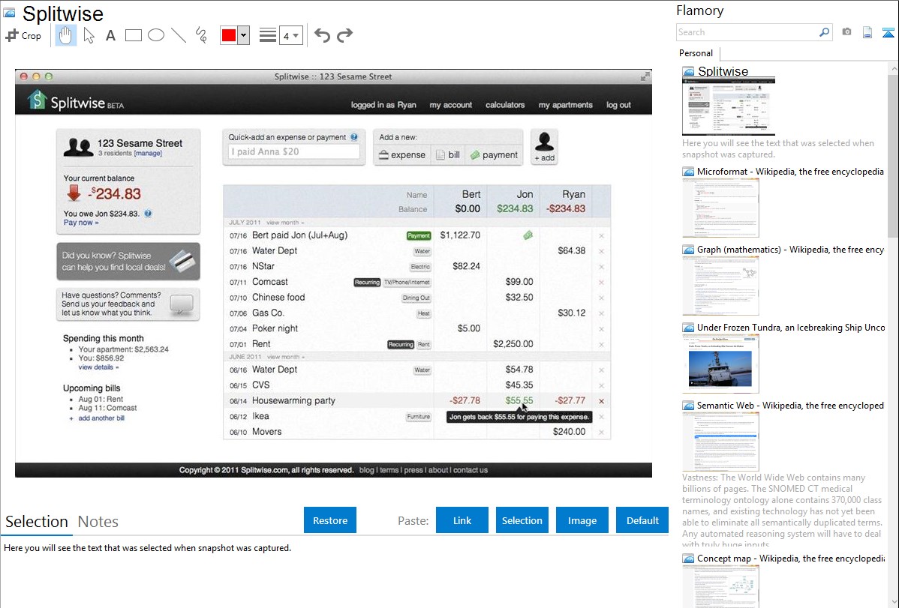Open the Under Frozen Tundra snapshot thumbnail
899x608 pixels.
pyautogui.click(x=720, y=364)
